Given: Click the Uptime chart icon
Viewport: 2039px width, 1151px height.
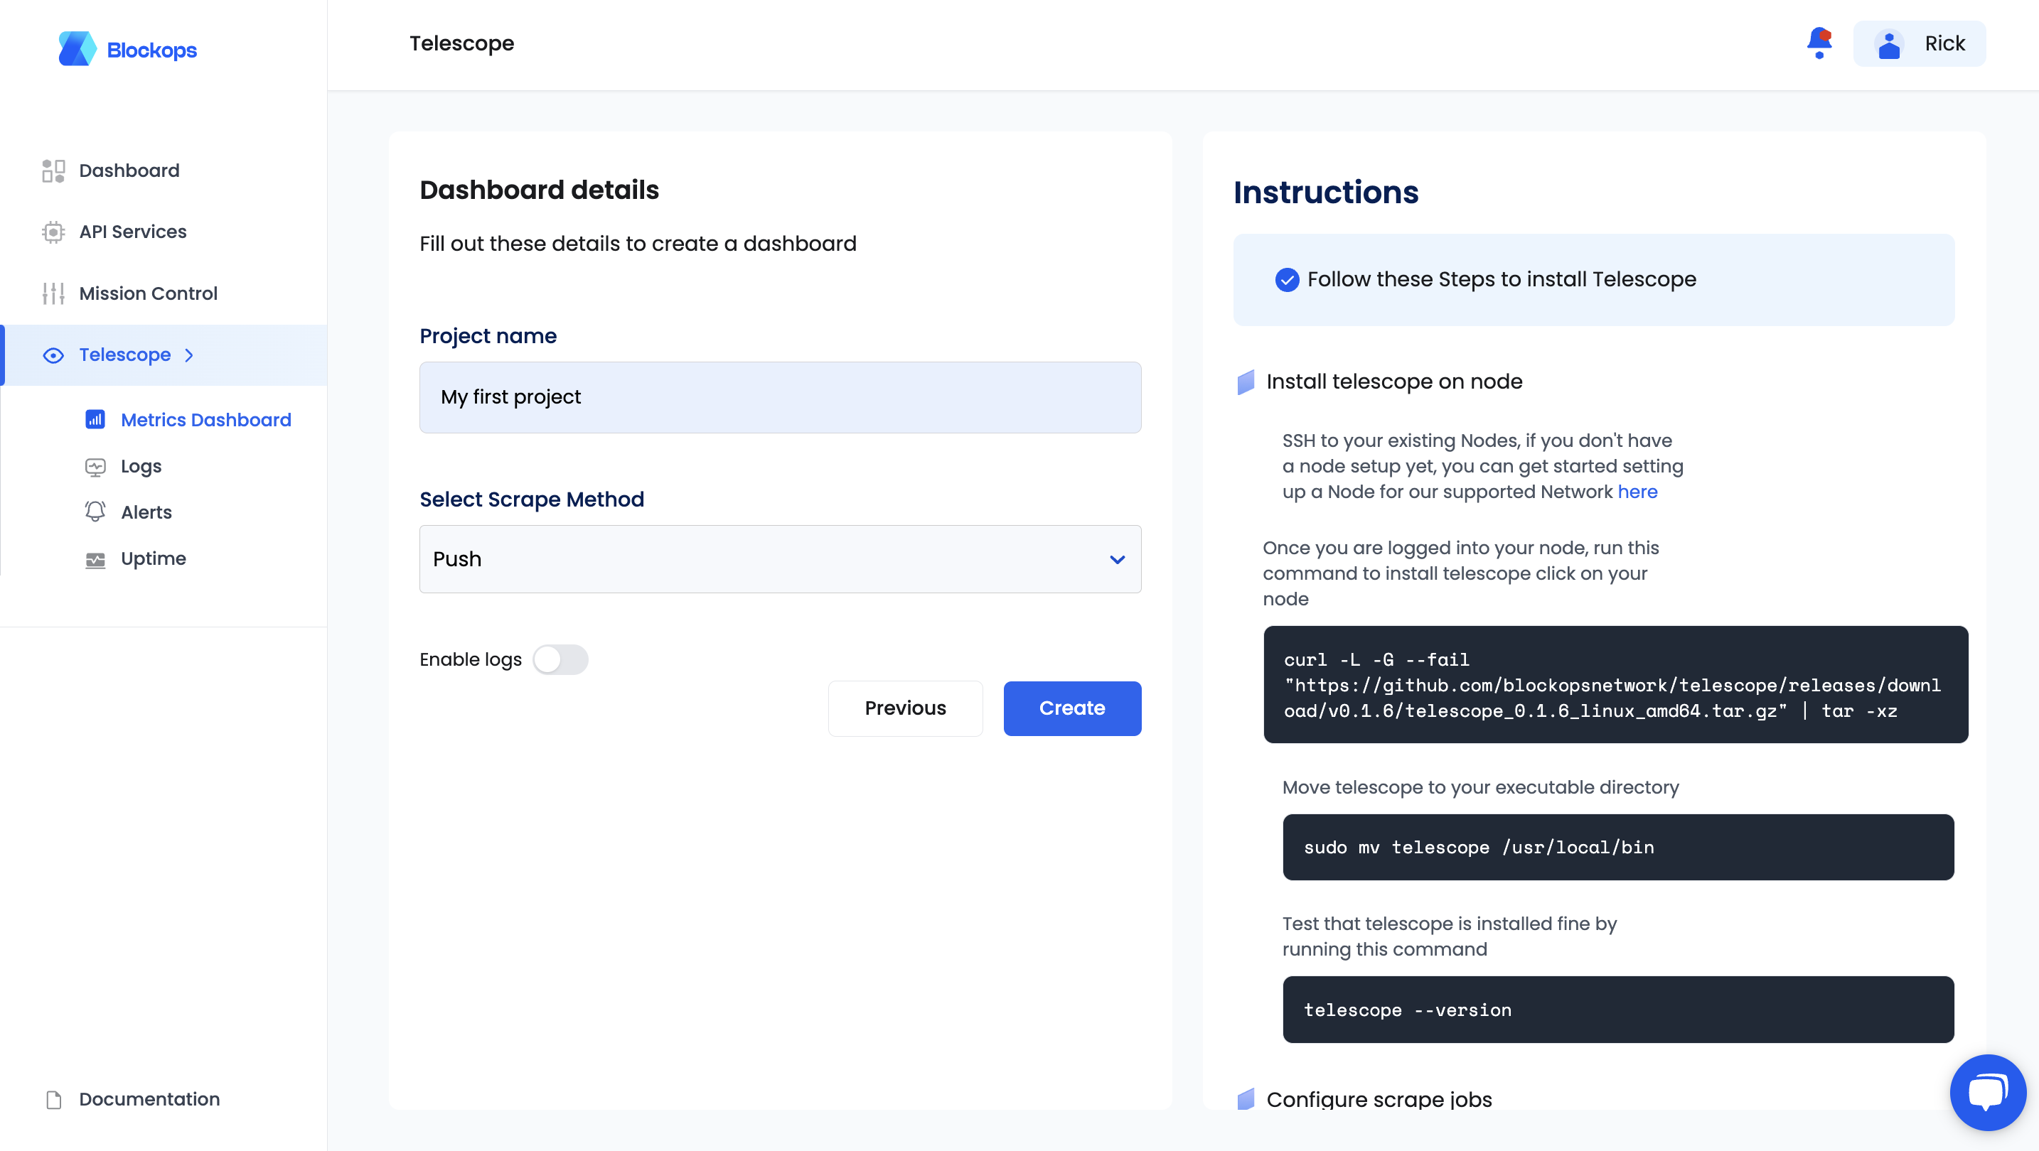Looking at the screenshot, I should click(x=95, y=560).
